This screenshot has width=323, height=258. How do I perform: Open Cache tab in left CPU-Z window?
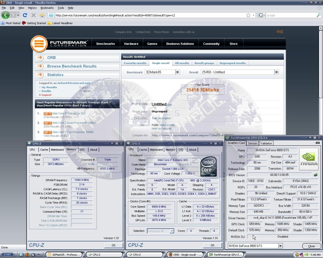44,150
